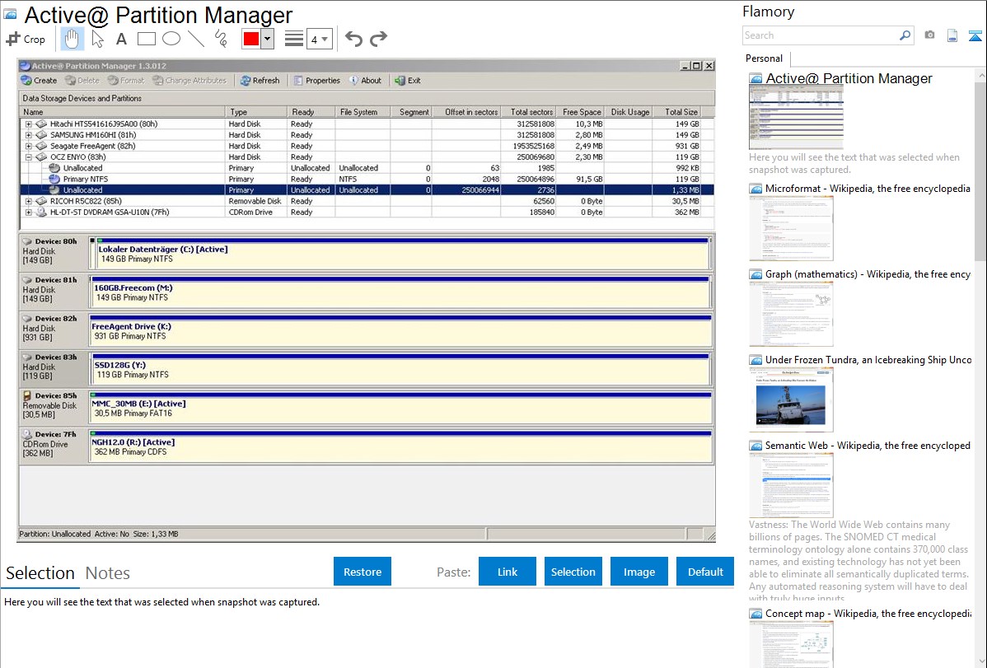This screenshot has width=987, height=668.
Task: Expand the Seagate FreeAgent disk node
Action: (28, 146)
